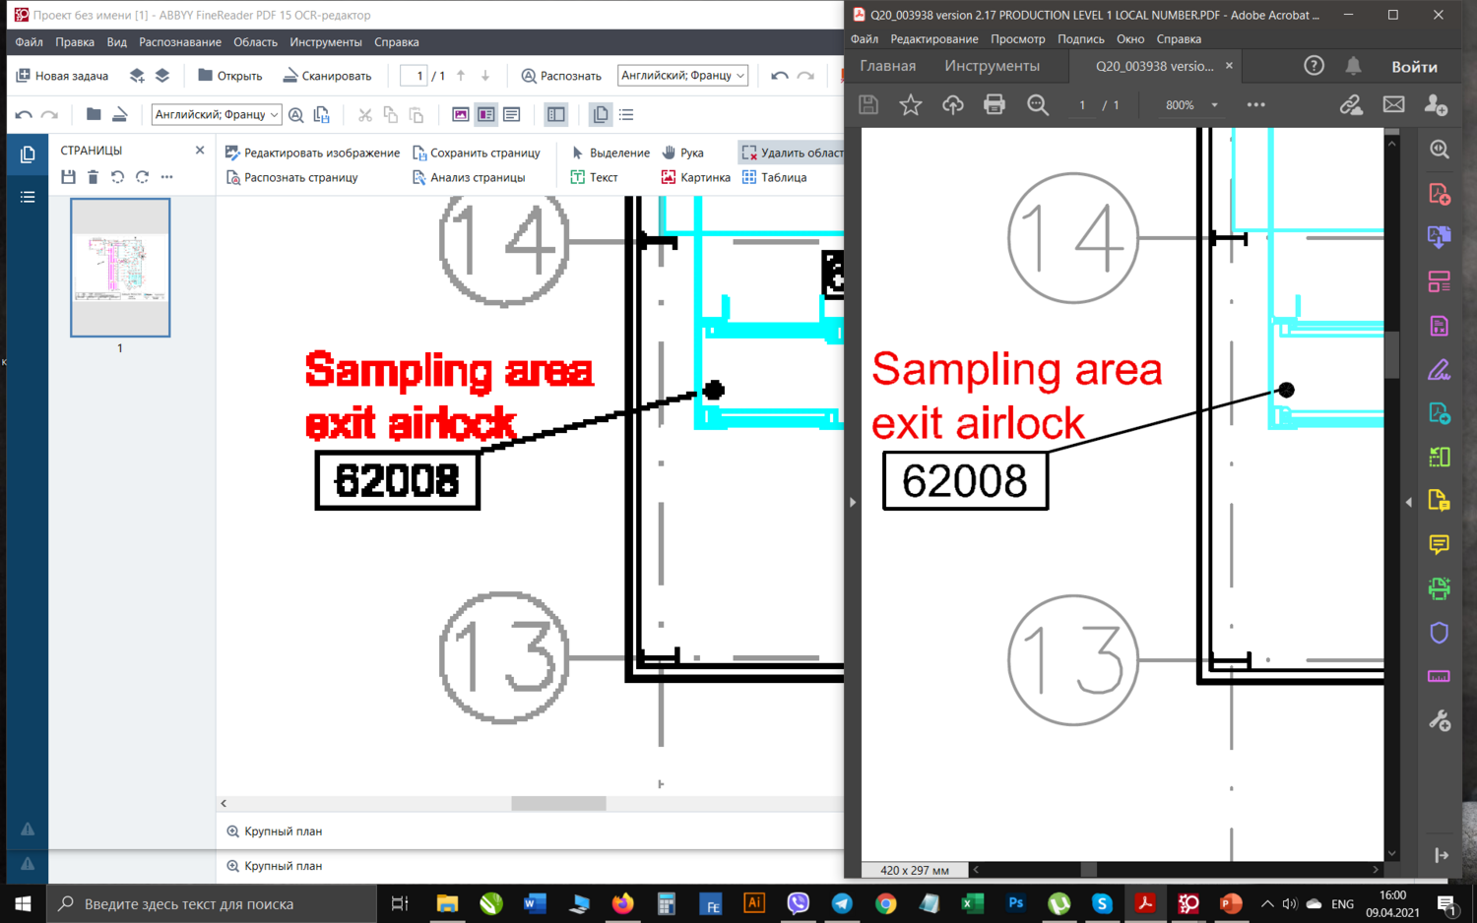Viewport: 1477px width, 923px height.
Task: Click the Редактировать изображение icon
Action: pos(232,153)
